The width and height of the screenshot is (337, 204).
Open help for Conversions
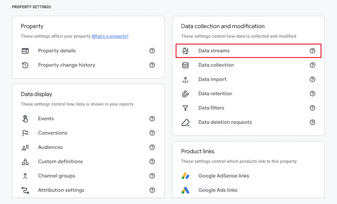[x=152, y=133]
